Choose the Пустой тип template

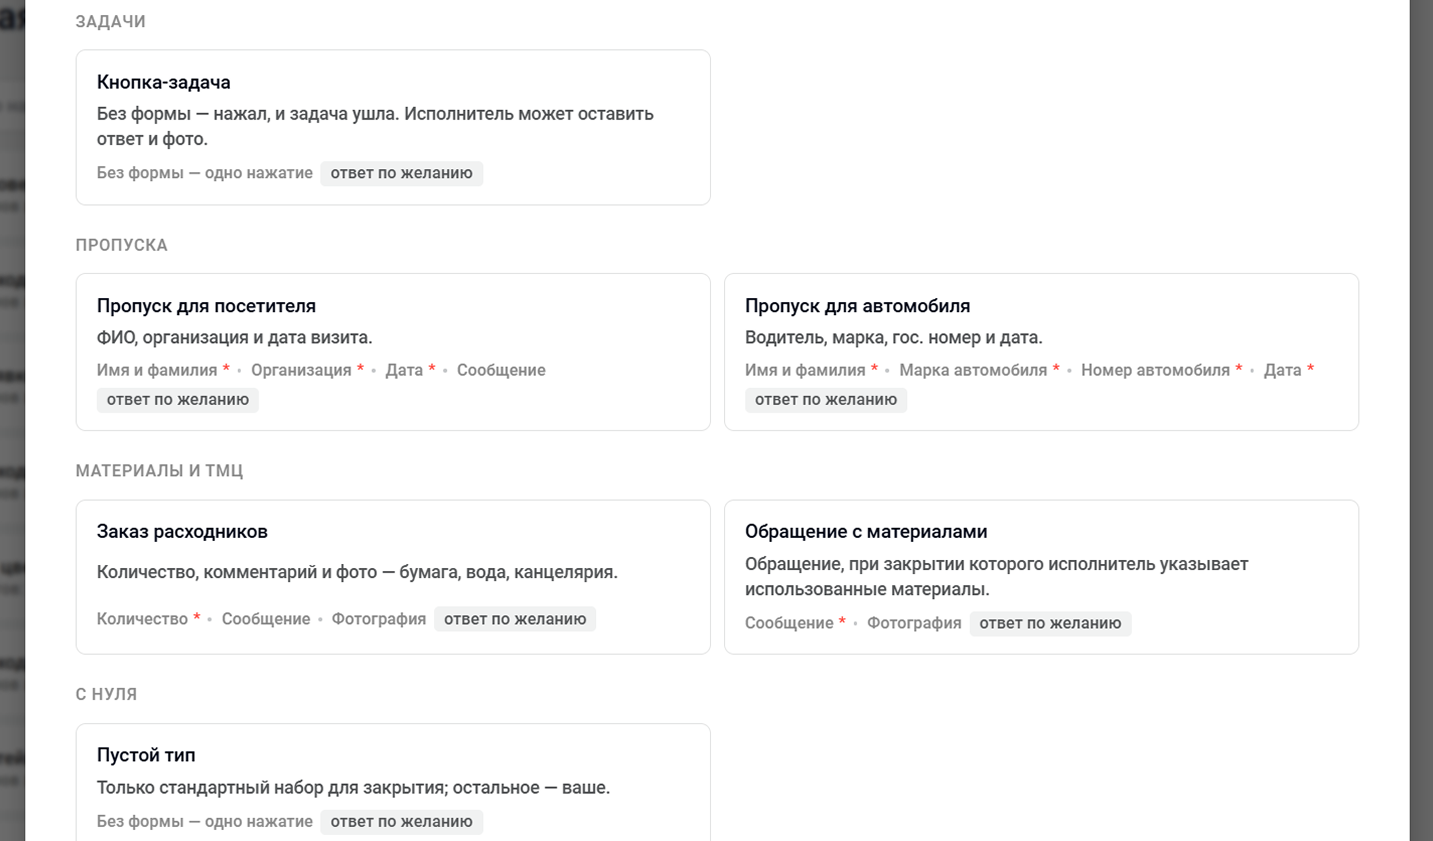(x=393, y=782)
